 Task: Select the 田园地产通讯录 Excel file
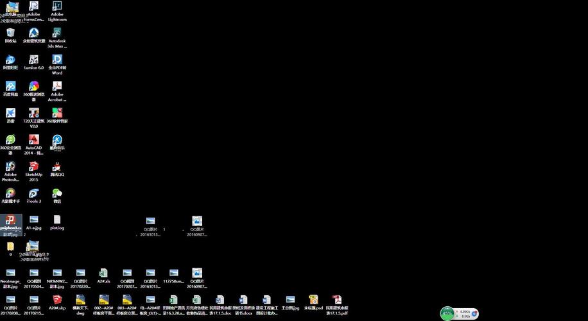point(173,305)
